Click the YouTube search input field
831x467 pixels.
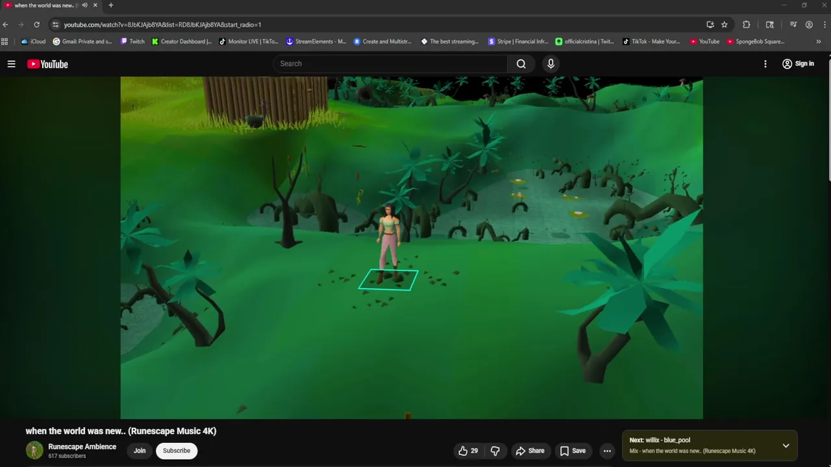390,64
